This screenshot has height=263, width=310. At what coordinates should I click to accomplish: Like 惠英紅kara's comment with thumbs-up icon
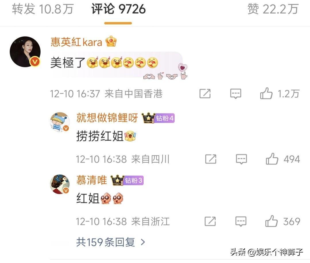266,93
